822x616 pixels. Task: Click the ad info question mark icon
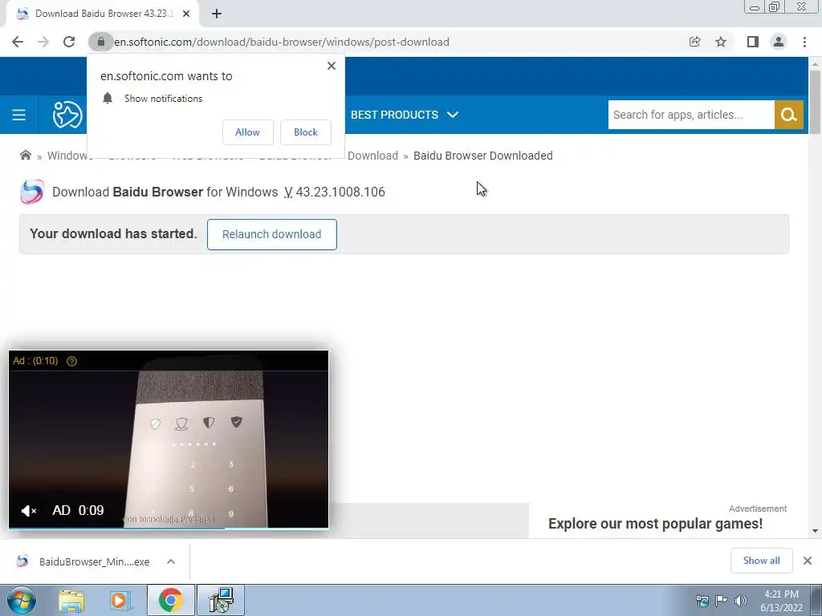[71, 361]
